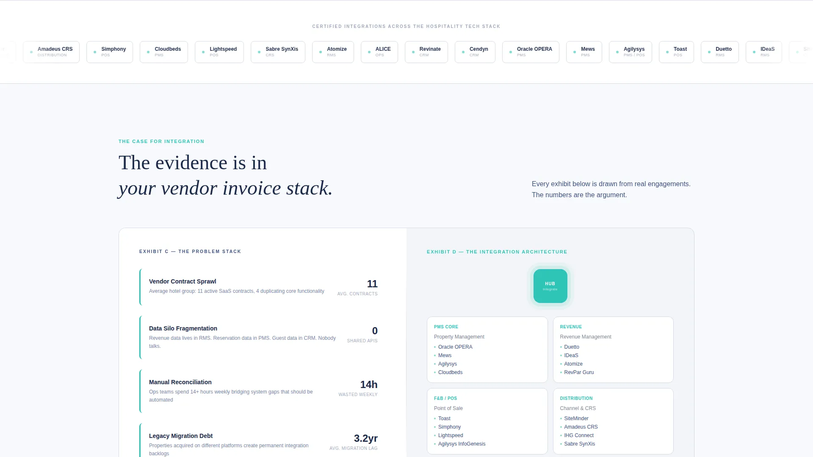Screen dimensions: 813x457
Task: Click the PMS CORE card heading
Action: pos(446,327)
